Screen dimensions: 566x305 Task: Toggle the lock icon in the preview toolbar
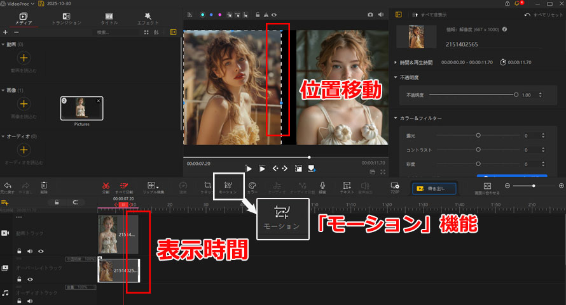pos(258,15)
